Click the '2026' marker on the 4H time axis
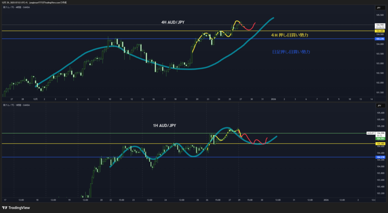Image resolution: width=388 pixels, height=213 pixels. pyautogui.click(x=273, y=99)
